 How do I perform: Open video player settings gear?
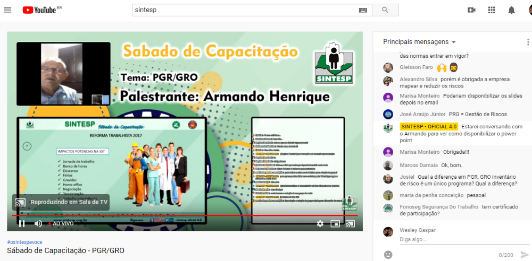click(x=320, y=223)
